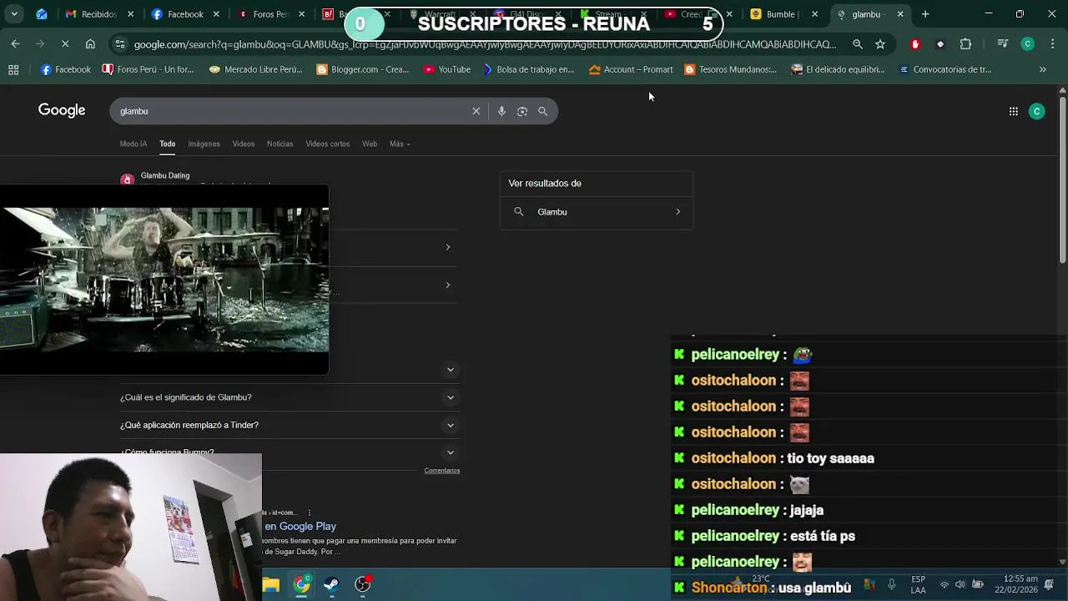This screenshot has height=601, width=1068.
Task: Select the Todo results tab
Action: coord(168,144)
